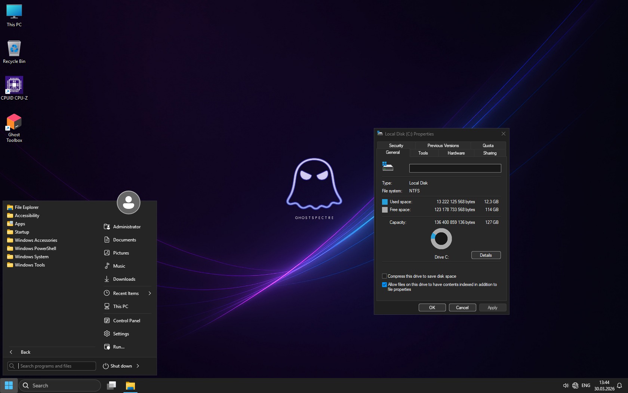Open the notifications bell icon
Screen dimensions: 628x393
pyautogui.click(x=619, y=386)
